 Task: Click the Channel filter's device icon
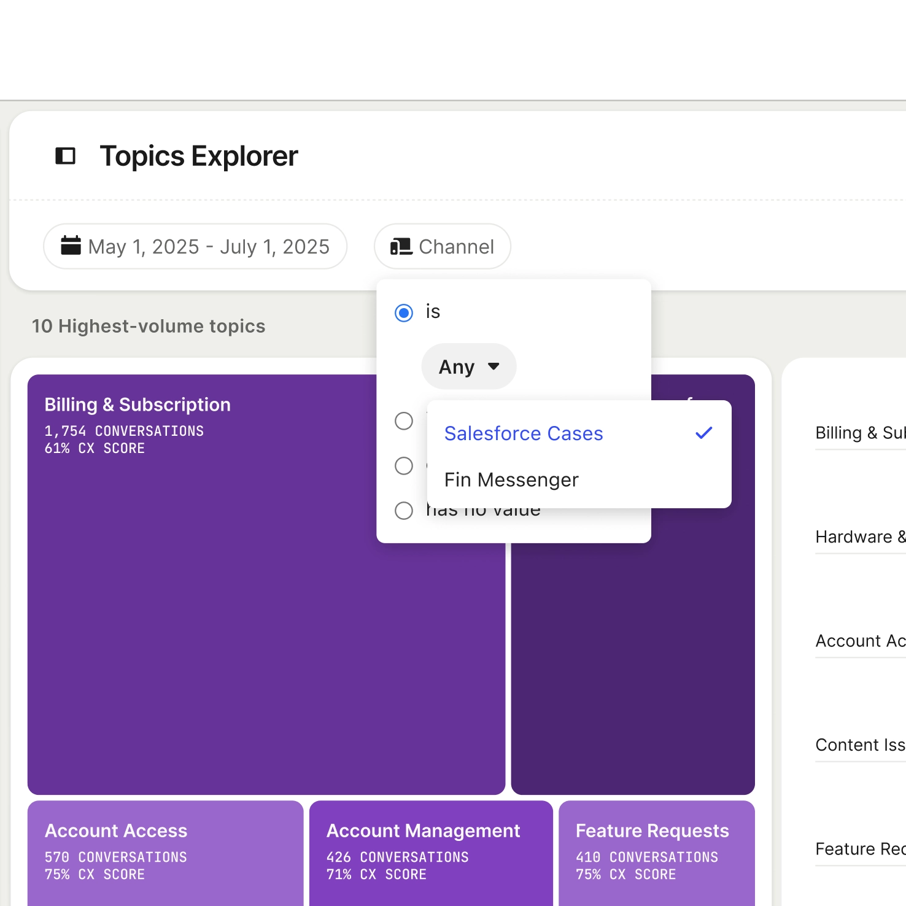[401, 247]
